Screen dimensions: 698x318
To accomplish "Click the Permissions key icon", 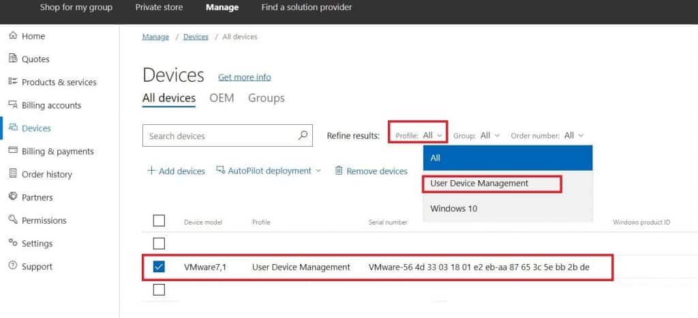I will (13, 220).
